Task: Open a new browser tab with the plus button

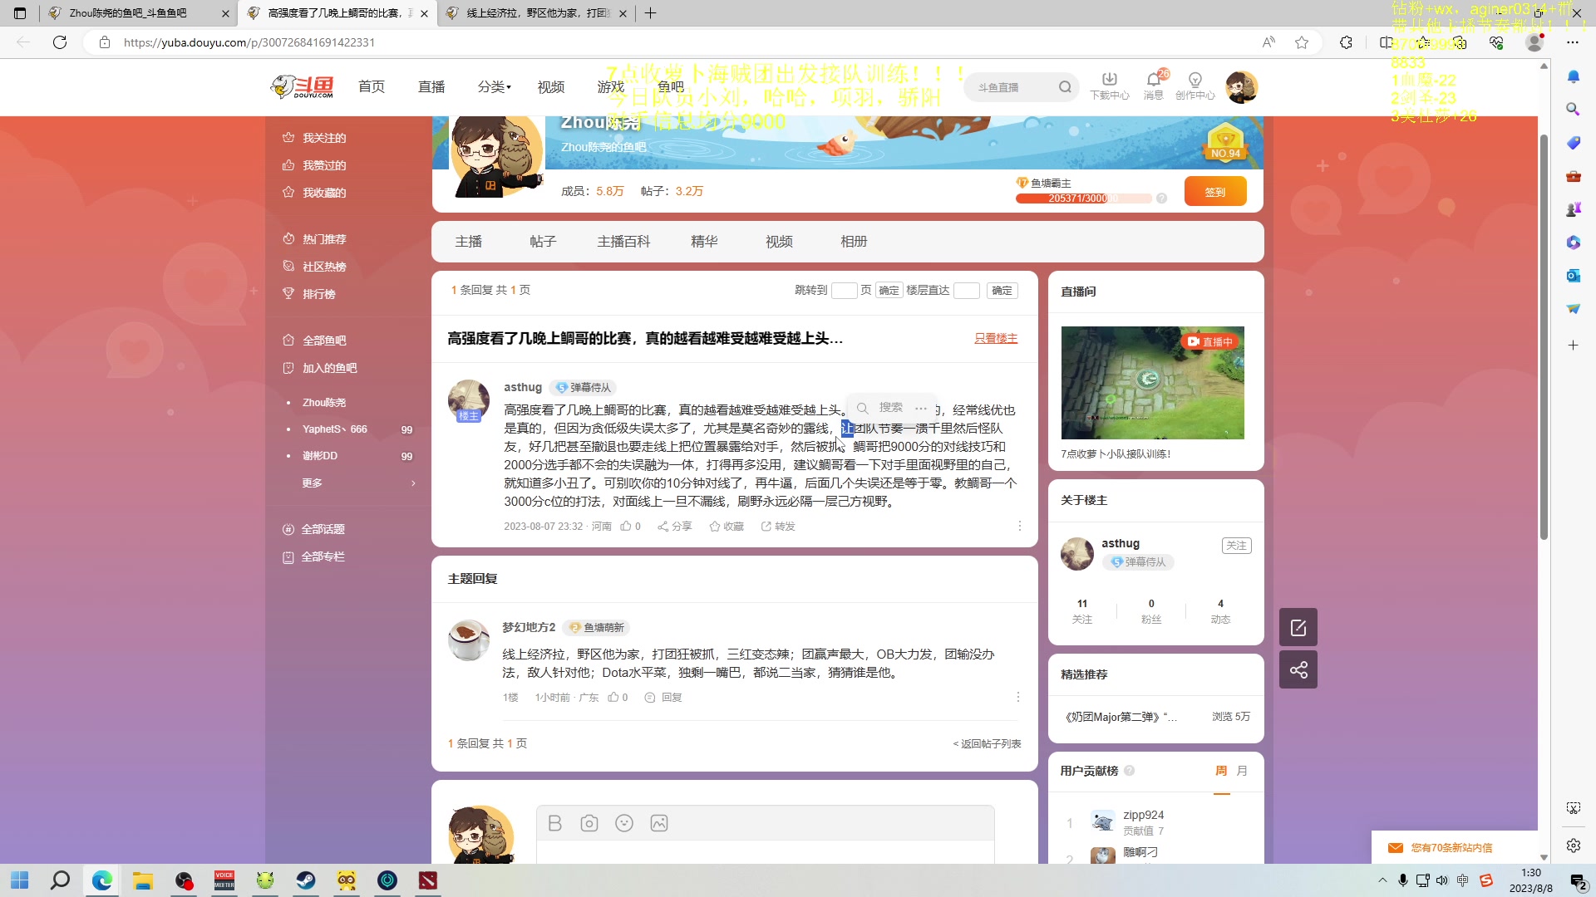Action: [651, 13]
